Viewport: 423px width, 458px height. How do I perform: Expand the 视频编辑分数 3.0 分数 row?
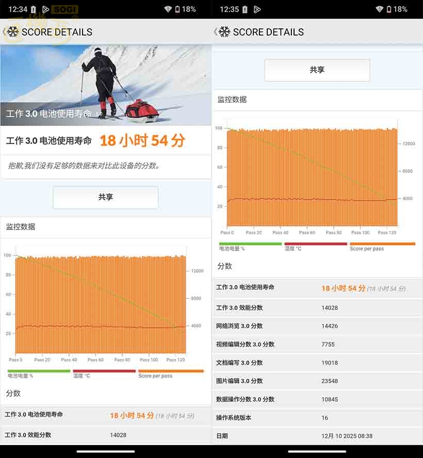[x=317, y=344]
